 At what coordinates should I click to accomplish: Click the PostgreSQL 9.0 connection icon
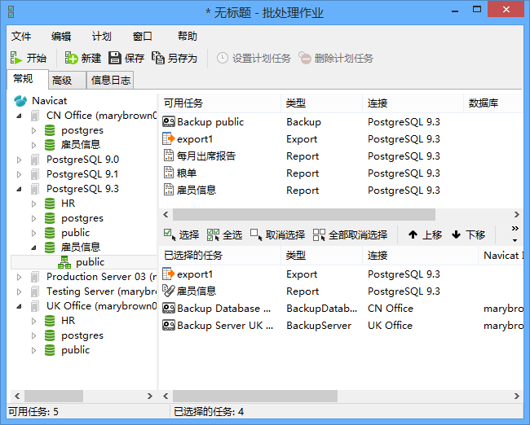[34, 160]
